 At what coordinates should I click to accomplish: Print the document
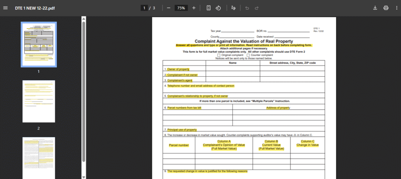[386, 8]
